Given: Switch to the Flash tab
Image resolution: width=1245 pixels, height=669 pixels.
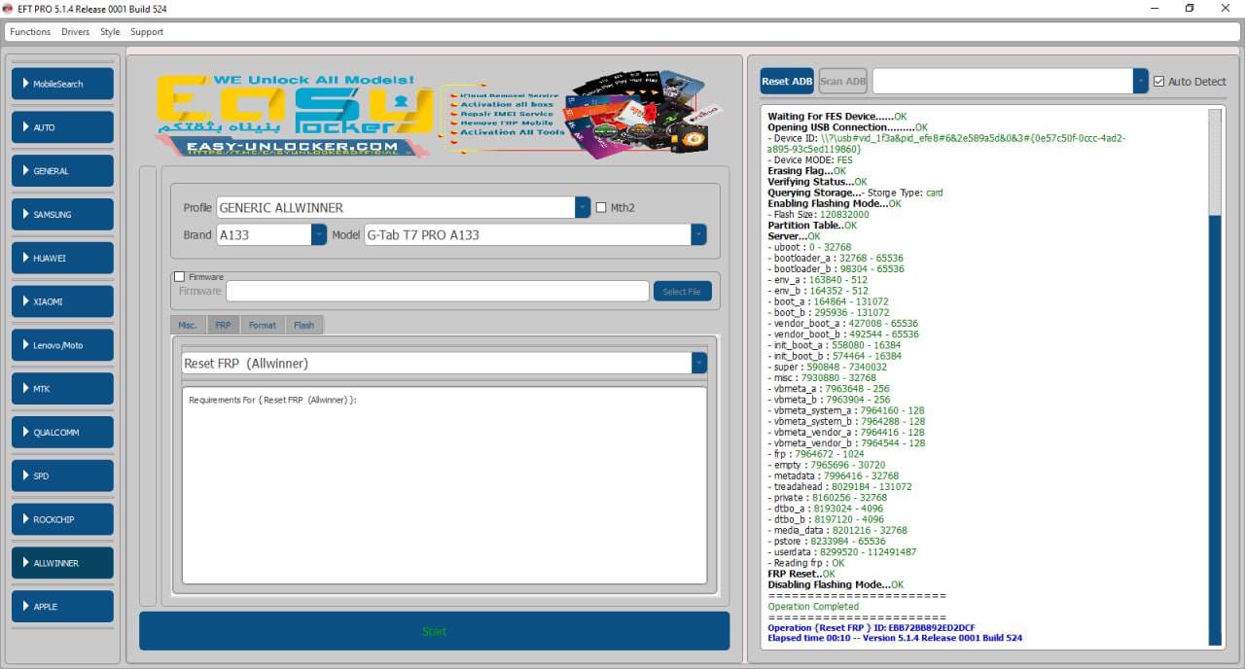Looking at the screenshot, I should tap(304, 325).
